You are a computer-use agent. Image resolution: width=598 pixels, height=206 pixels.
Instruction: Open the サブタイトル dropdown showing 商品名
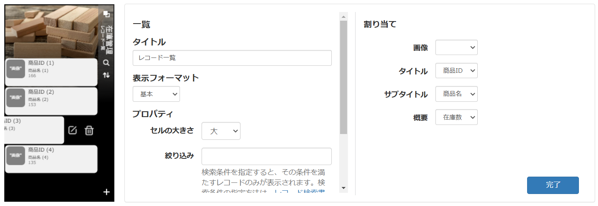tap(457, 94)
